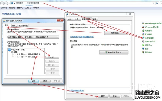Viewport: 162px width, 101px height.
Task: Open Display (显示) icon
Action: click(143, 49)
